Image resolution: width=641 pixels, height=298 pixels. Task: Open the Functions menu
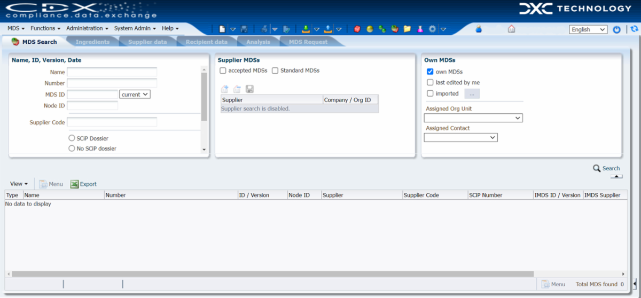pyautogui.click(x=45, y=28)
